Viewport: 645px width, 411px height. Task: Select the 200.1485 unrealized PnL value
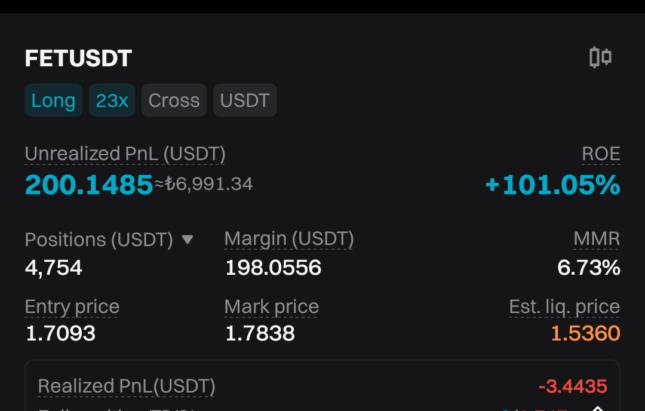[89, 185]
